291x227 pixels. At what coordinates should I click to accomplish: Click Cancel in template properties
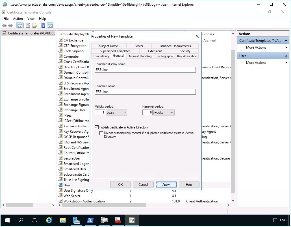pyautogui.click(x=143, y=185)
